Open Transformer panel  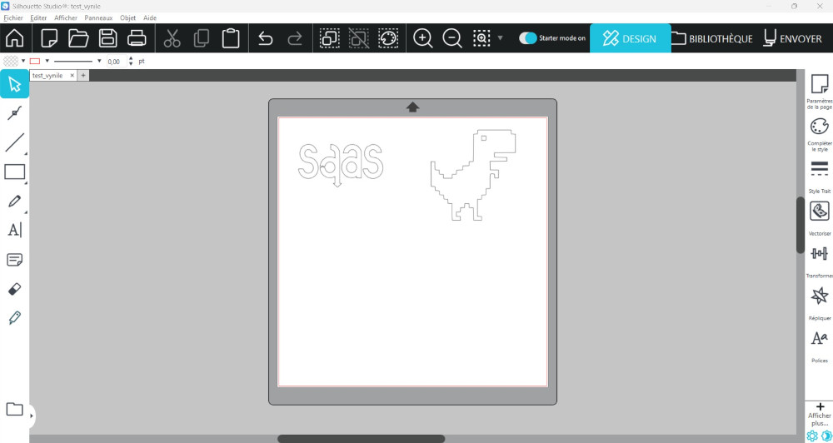819,261
